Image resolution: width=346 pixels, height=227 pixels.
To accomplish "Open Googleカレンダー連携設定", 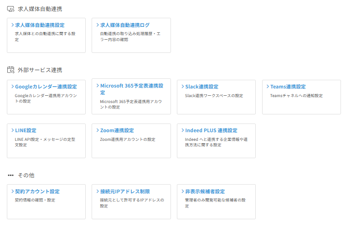I will coord(46,87).
